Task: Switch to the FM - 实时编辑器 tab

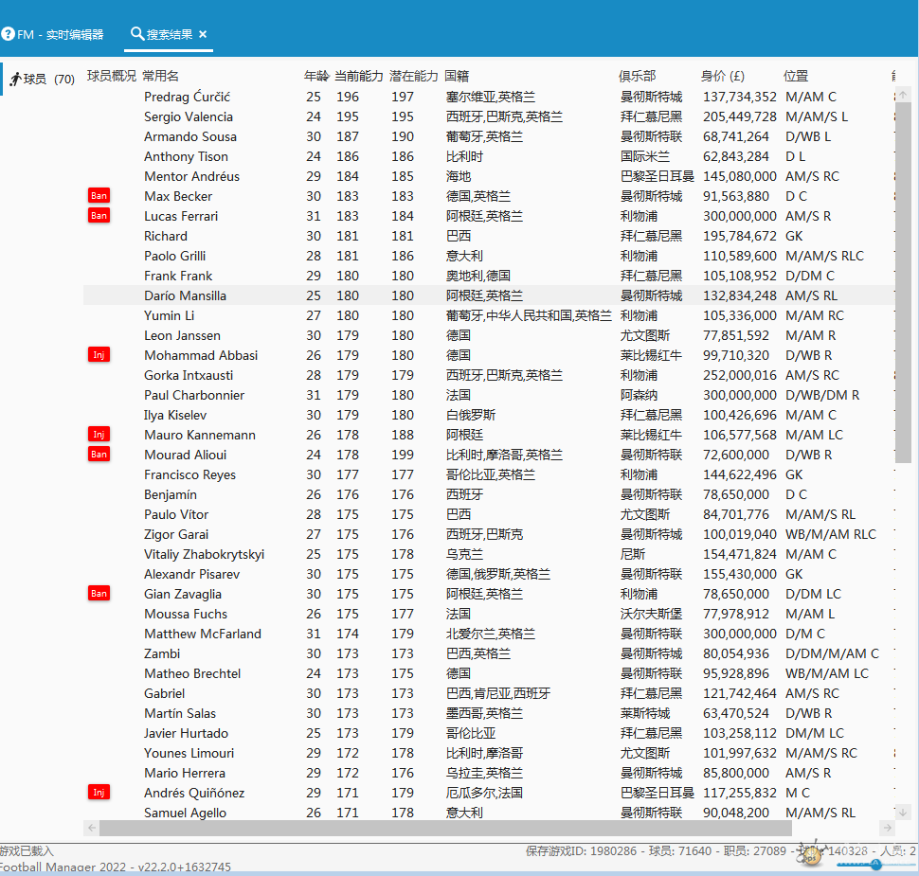Action: (x=53, y=35)
